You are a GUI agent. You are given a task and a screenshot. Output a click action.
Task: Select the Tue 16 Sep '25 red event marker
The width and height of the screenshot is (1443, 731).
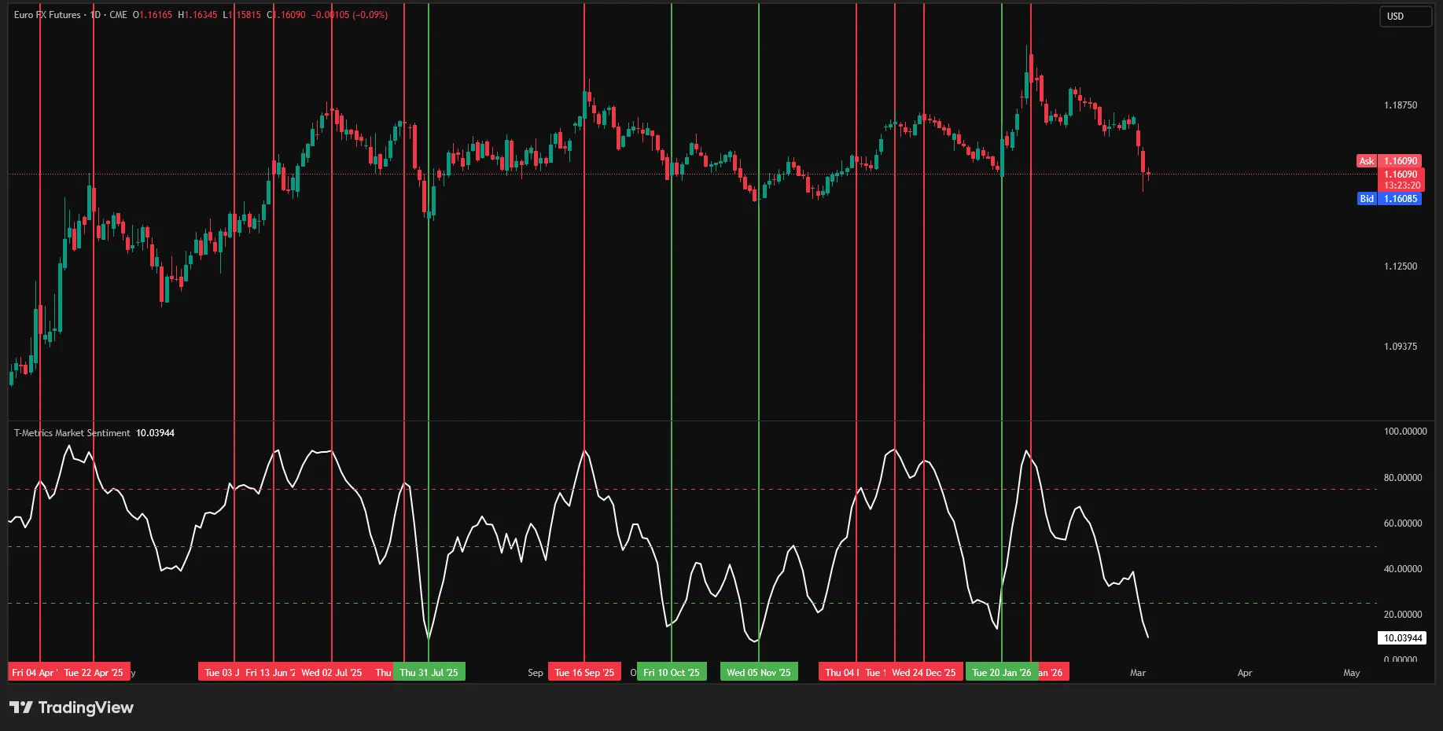point(584,672)
